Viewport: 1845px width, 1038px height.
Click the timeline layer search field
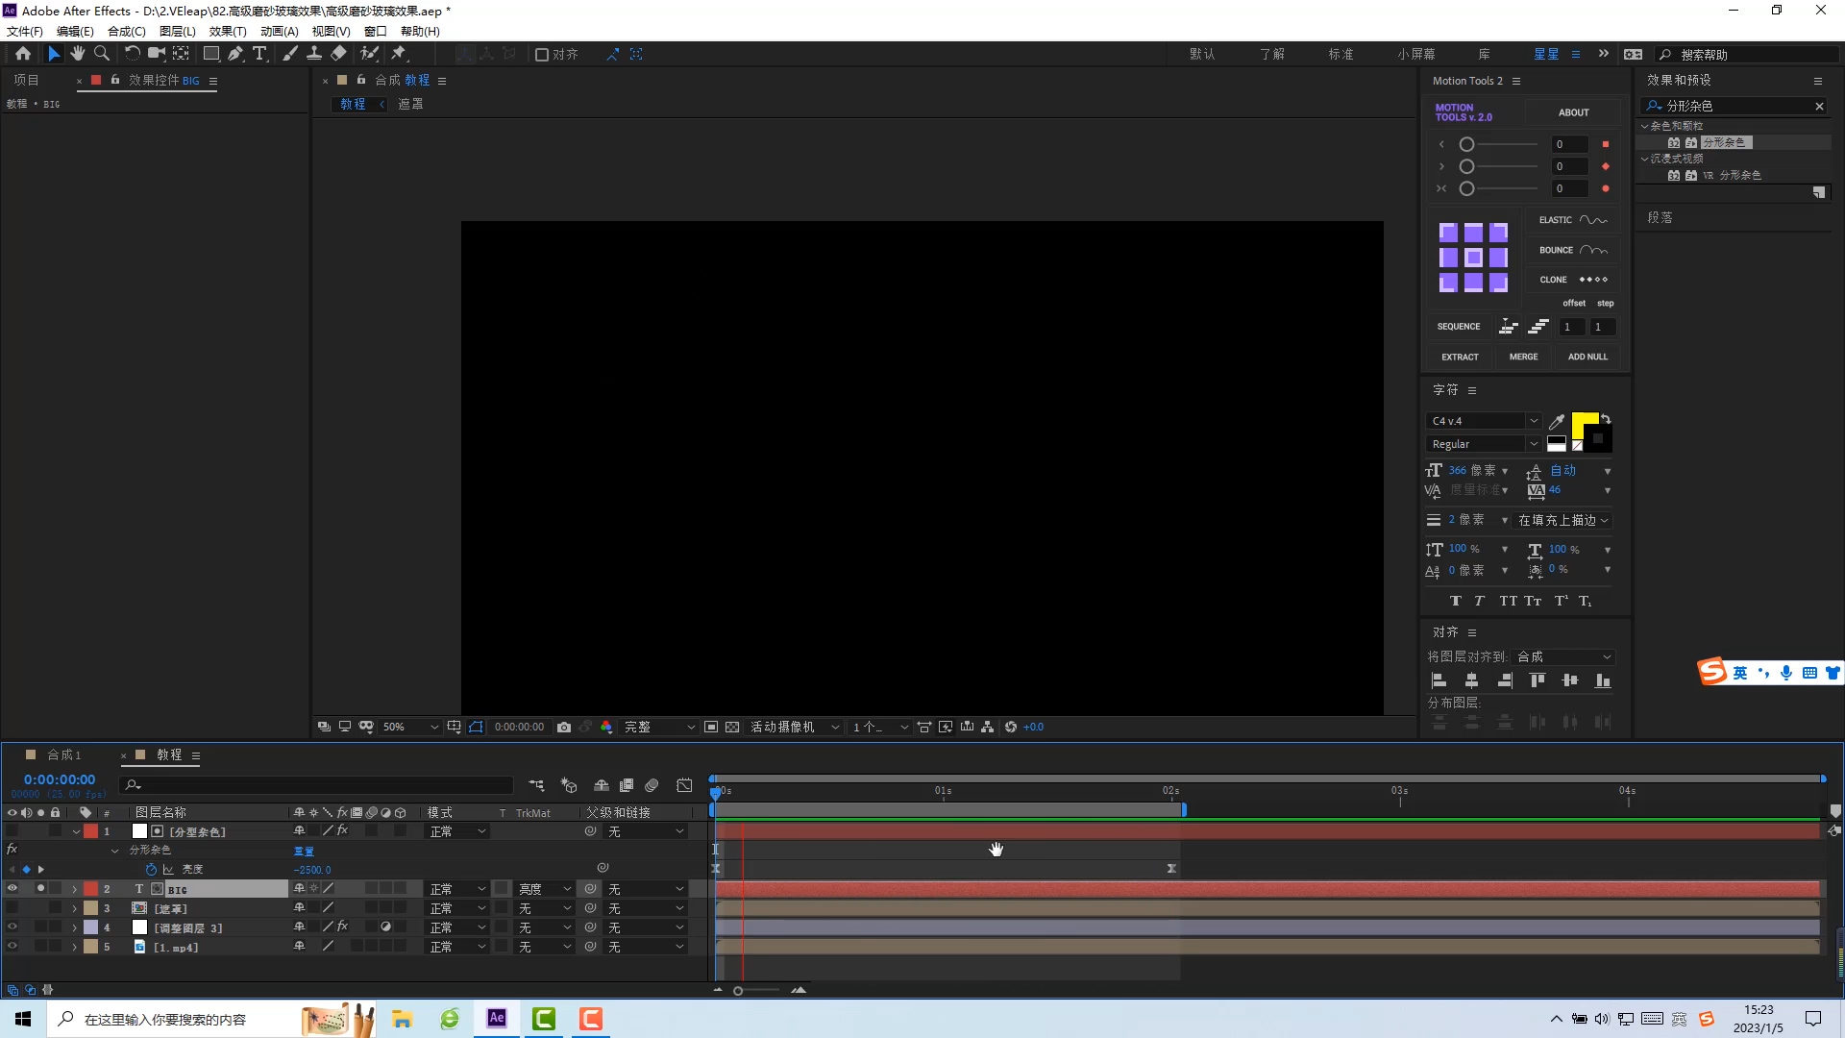(x=315, y=785)
